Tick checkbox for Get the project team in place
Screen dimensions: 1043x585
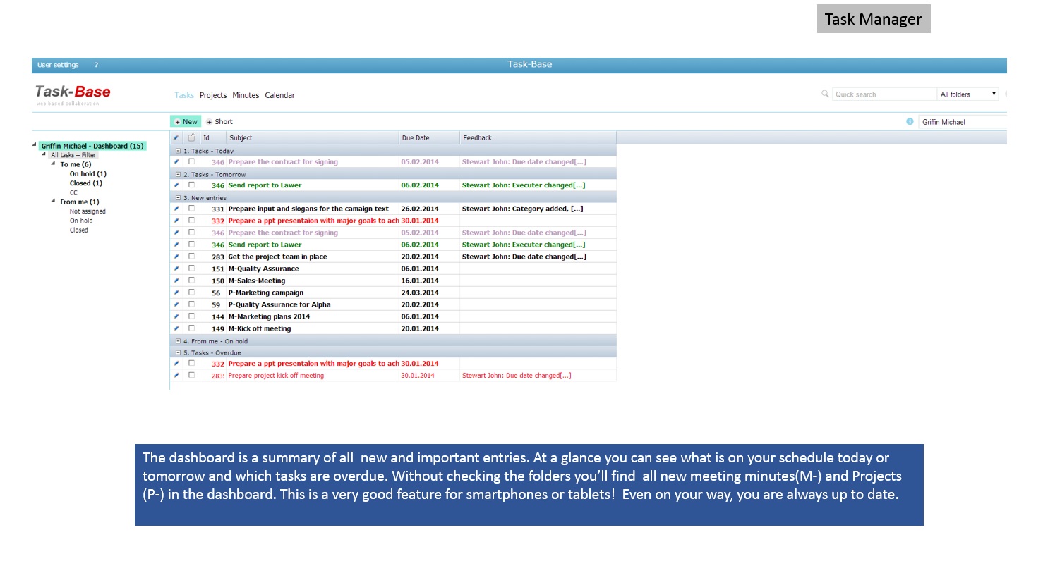(x=191, y=257)
